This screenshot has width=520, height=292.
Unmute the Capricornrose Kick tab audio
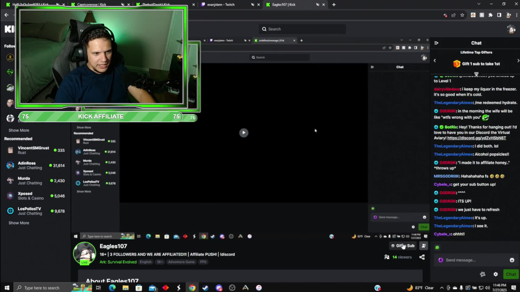[122, 5]
